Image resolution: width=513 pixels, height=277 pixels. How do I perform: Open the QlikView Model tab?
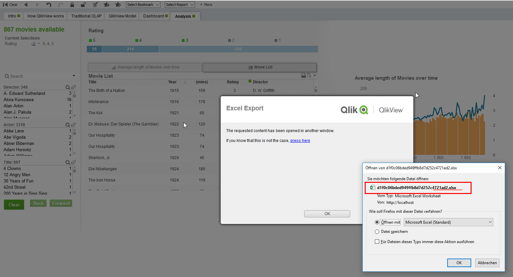point(122,16)
